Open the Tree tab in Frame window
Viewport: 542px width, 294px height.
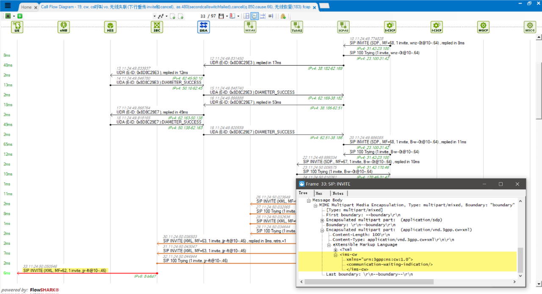[x=303, y=193]
